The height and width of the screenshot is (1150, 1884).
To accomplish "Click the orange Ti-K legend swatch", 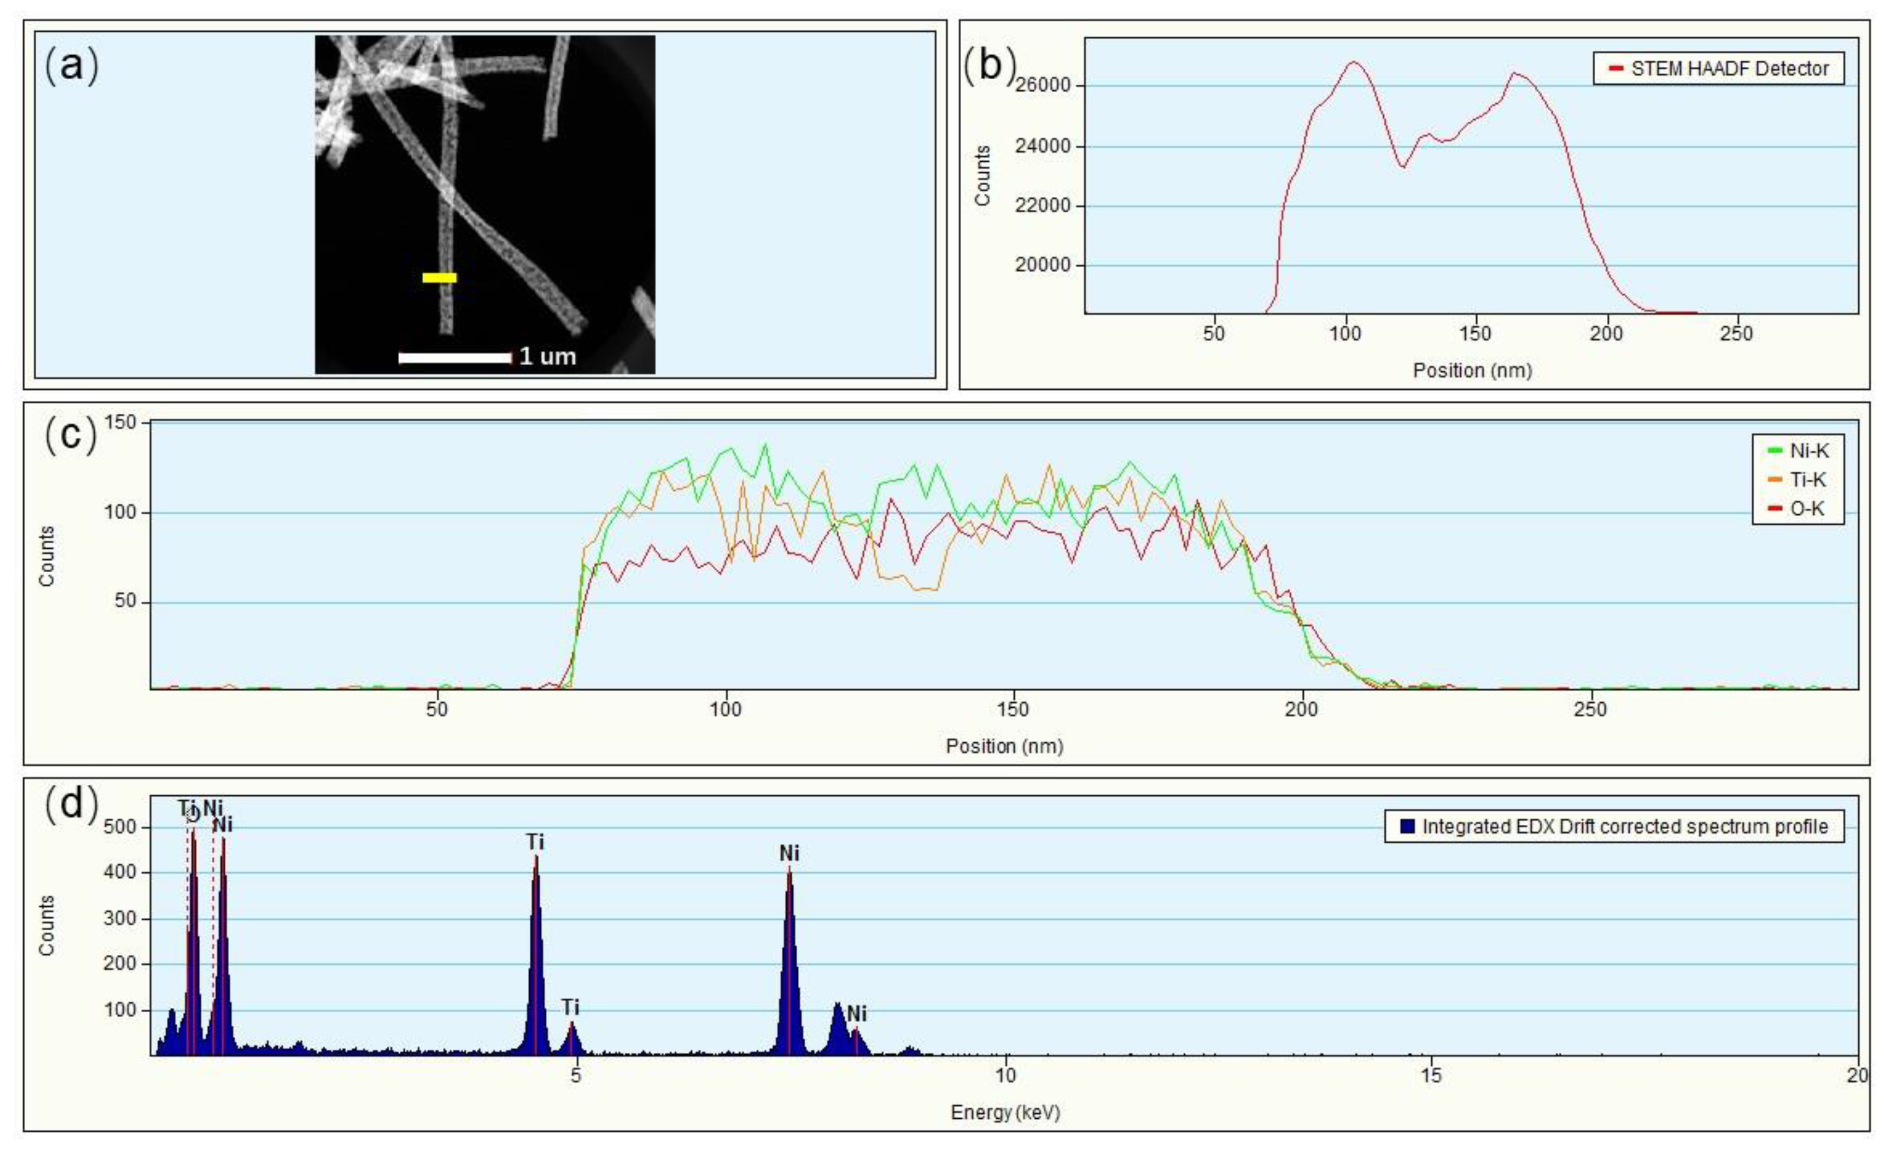I will 1775,480.
